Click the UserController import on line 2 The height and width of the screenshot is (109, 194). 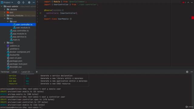61,5
